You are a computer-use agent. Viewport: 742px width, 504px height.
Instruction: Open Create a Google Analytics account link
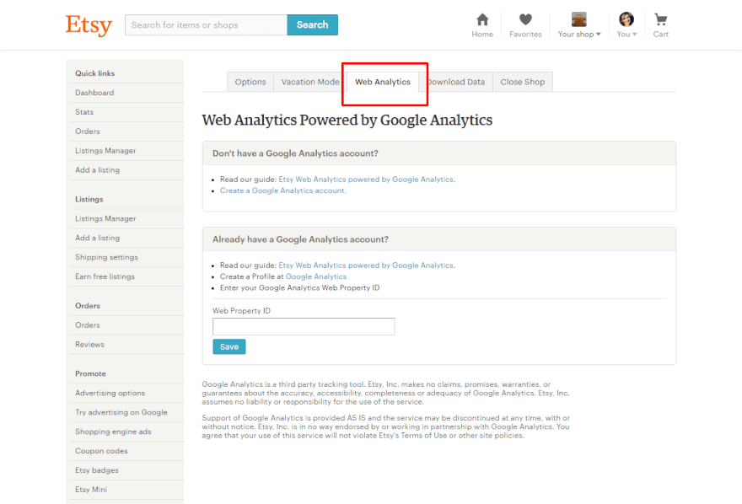[283, 190]
